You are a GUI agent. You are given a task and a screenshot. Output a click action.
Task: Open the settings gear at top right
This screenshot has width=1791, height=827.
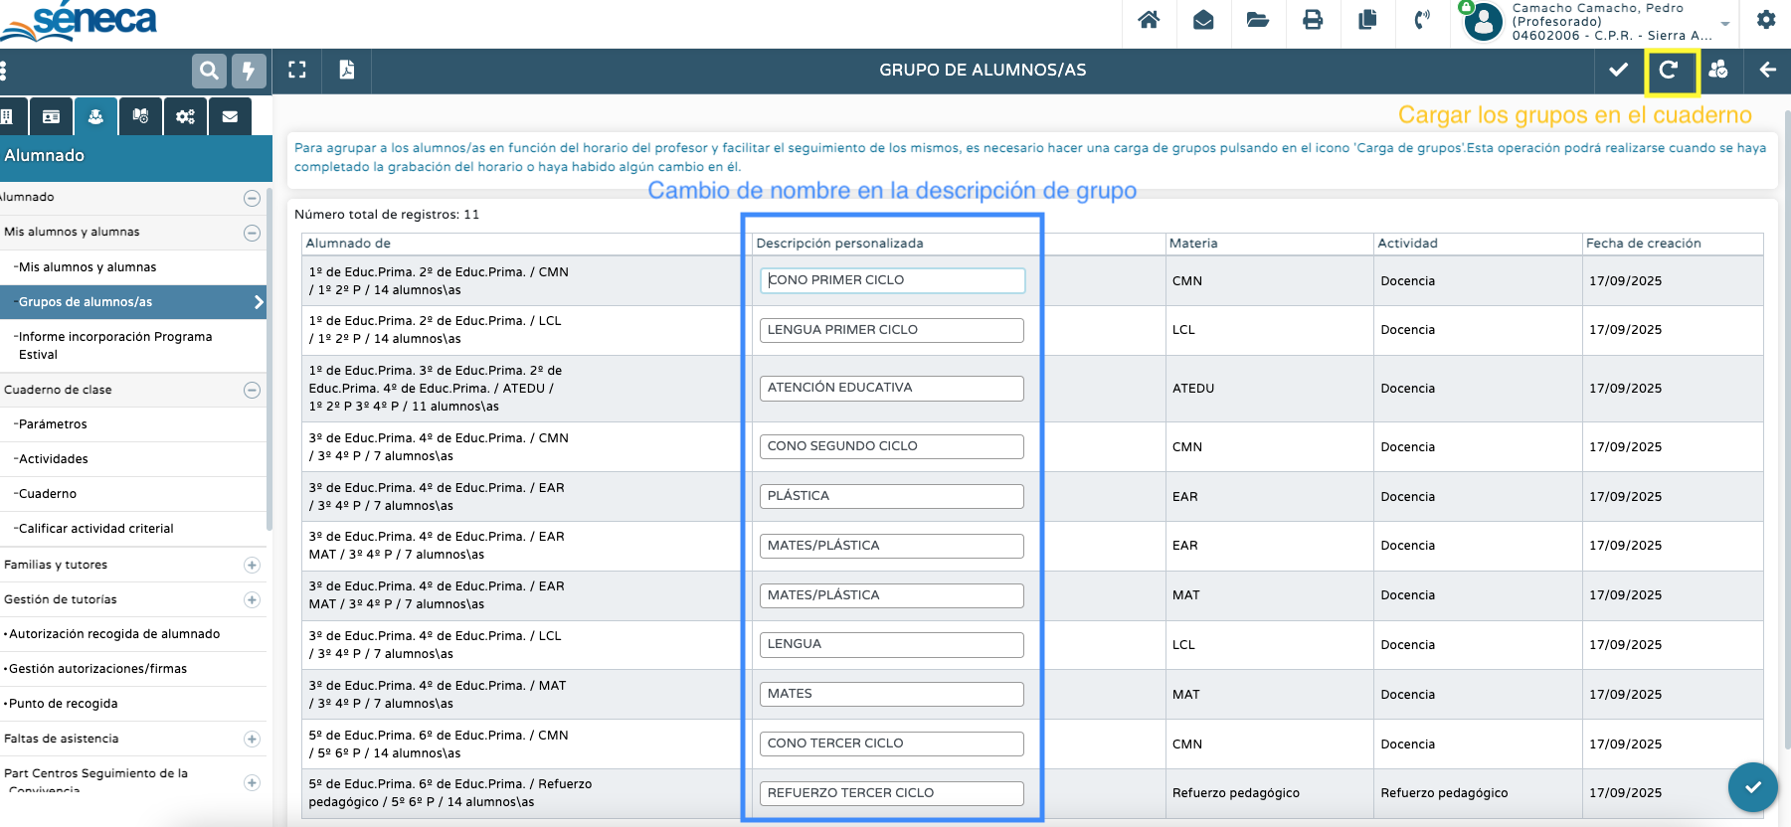[1766, 20]
